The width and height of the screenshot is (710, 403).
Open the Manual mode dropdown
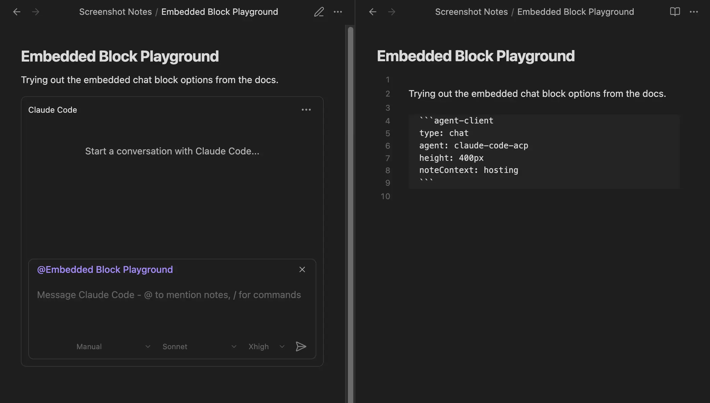[x=113, y=346]
